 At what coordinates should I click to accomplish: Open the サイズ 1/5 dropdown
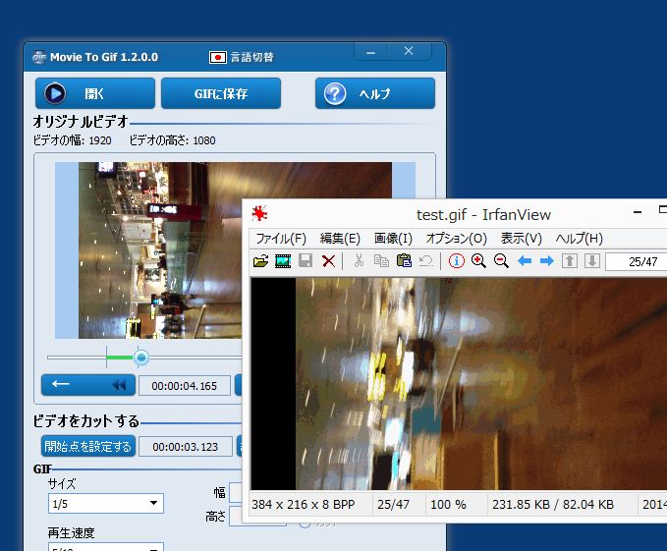106,504
